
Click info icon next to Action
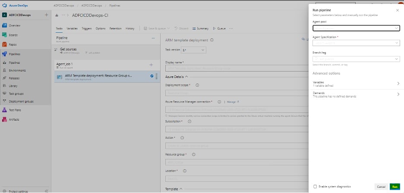click(x=182, y=138)
